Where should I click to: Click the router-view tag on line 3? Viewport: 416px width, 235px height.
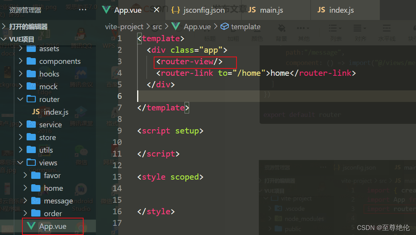point(190,62)
